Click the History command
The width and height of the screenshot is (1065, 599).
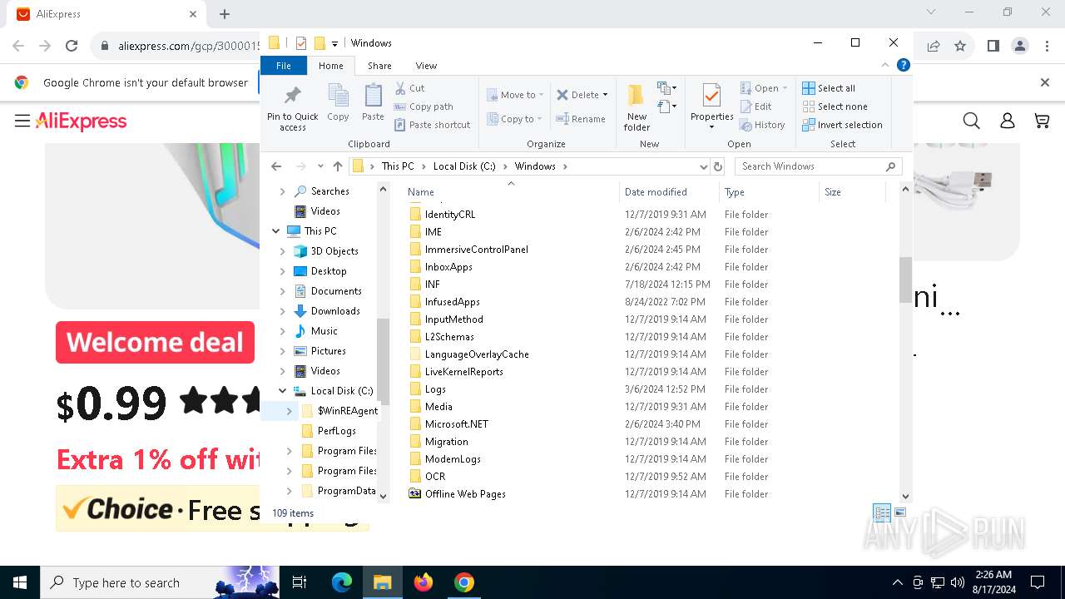click(762, 125)
